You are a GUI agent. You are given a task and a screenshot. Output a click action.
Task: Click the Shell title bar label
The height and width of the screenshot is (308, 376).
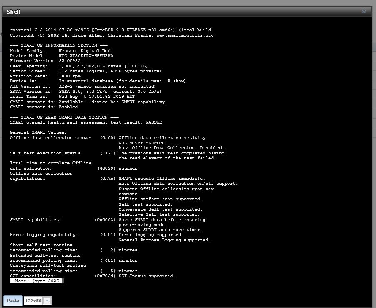pyautogui.click(x=13, y=12)
